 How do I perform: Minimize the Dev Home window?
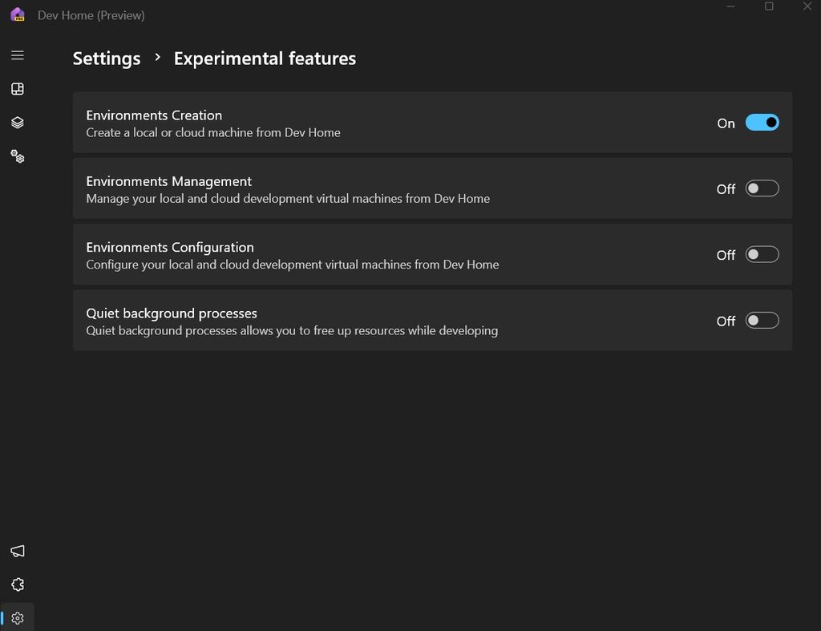[731, 6]
